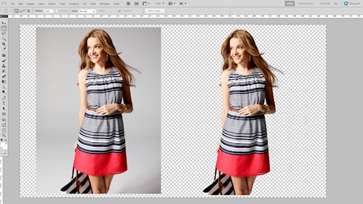The height and width of the screenshot is (204, 363).
Task: Open the Analysis menu
Action: 74,4
